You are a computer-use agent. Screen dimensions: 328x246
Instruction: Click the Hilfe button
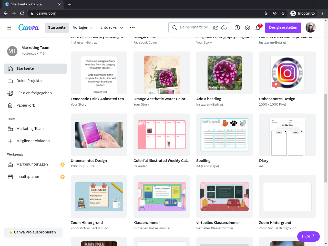click(308, 236)
